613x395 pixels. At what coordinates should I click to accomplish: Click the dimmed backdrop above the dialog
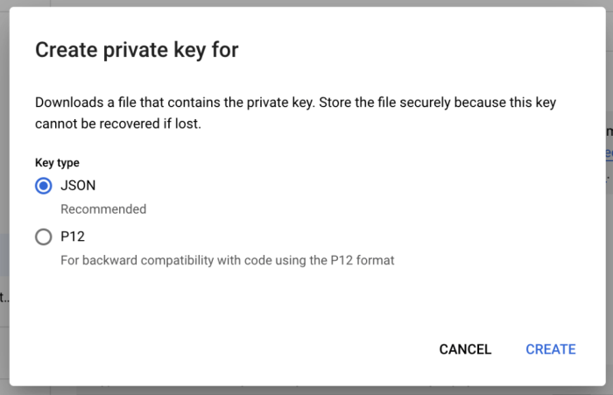tap(306, 4)
